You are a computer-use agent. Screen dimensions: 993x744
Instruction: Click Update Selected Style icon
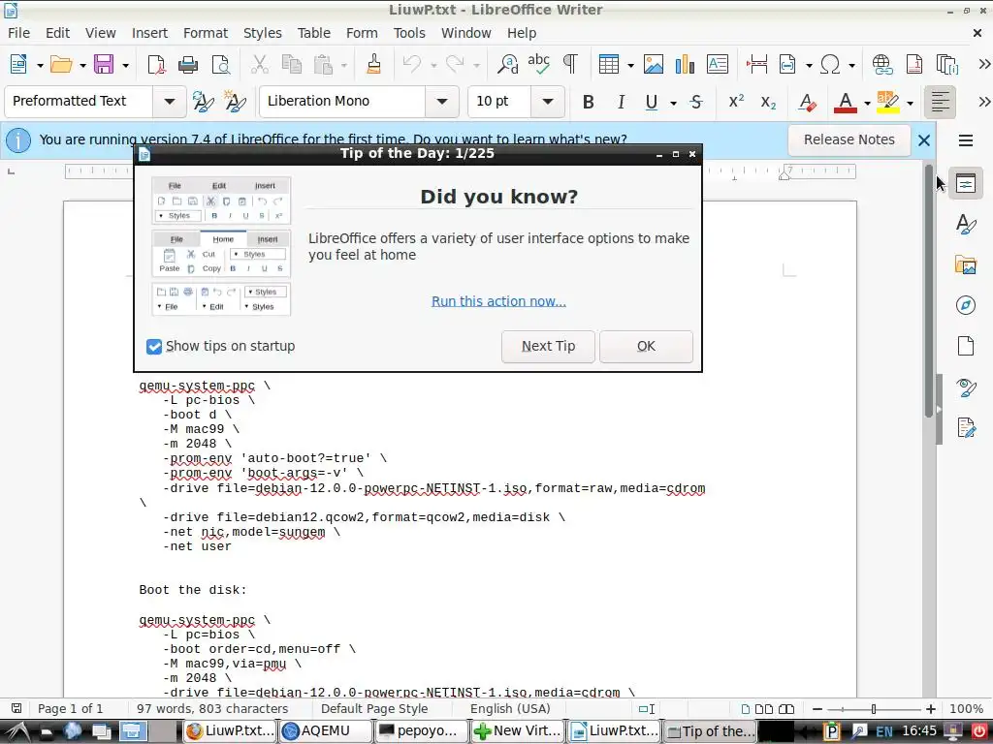[x=203, y=102]
